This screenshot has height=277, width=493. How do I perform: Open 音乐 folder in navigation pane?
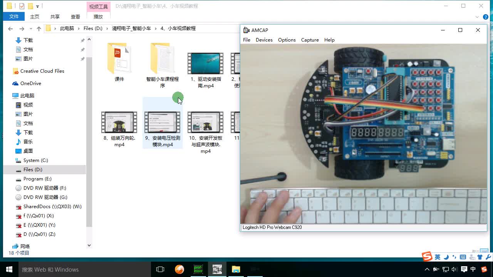(x=28, y=142)
